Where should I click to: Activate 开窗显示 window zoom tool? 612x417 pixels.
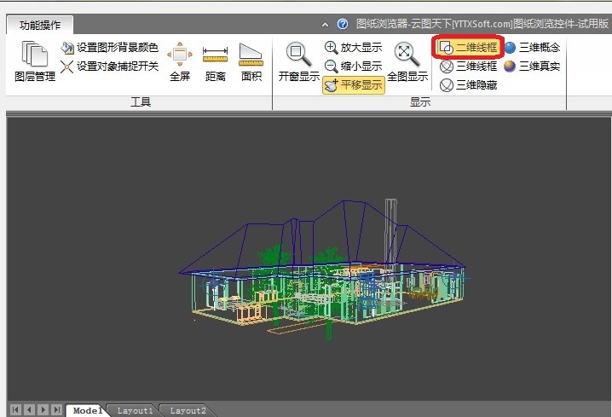pyautogui.click(x=298, y=61)
